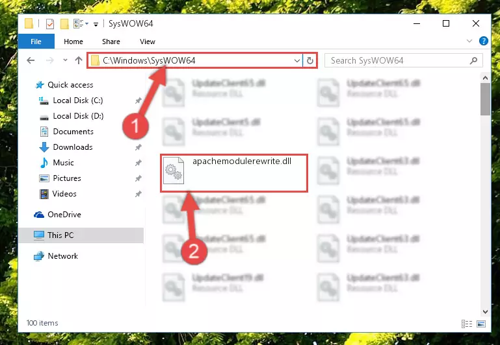The image size is (500, 345).
Task: Click the 100 items status text
Action: [x=42, y=323]
